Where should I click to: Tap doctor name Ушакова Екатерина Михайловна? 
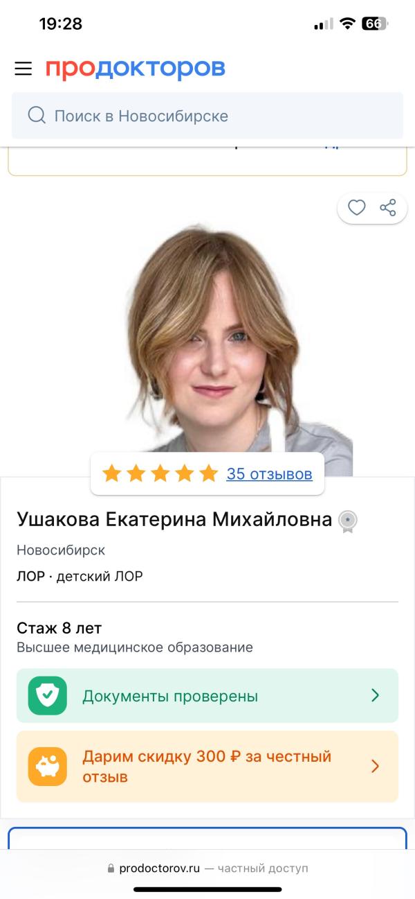click(174, 519)
